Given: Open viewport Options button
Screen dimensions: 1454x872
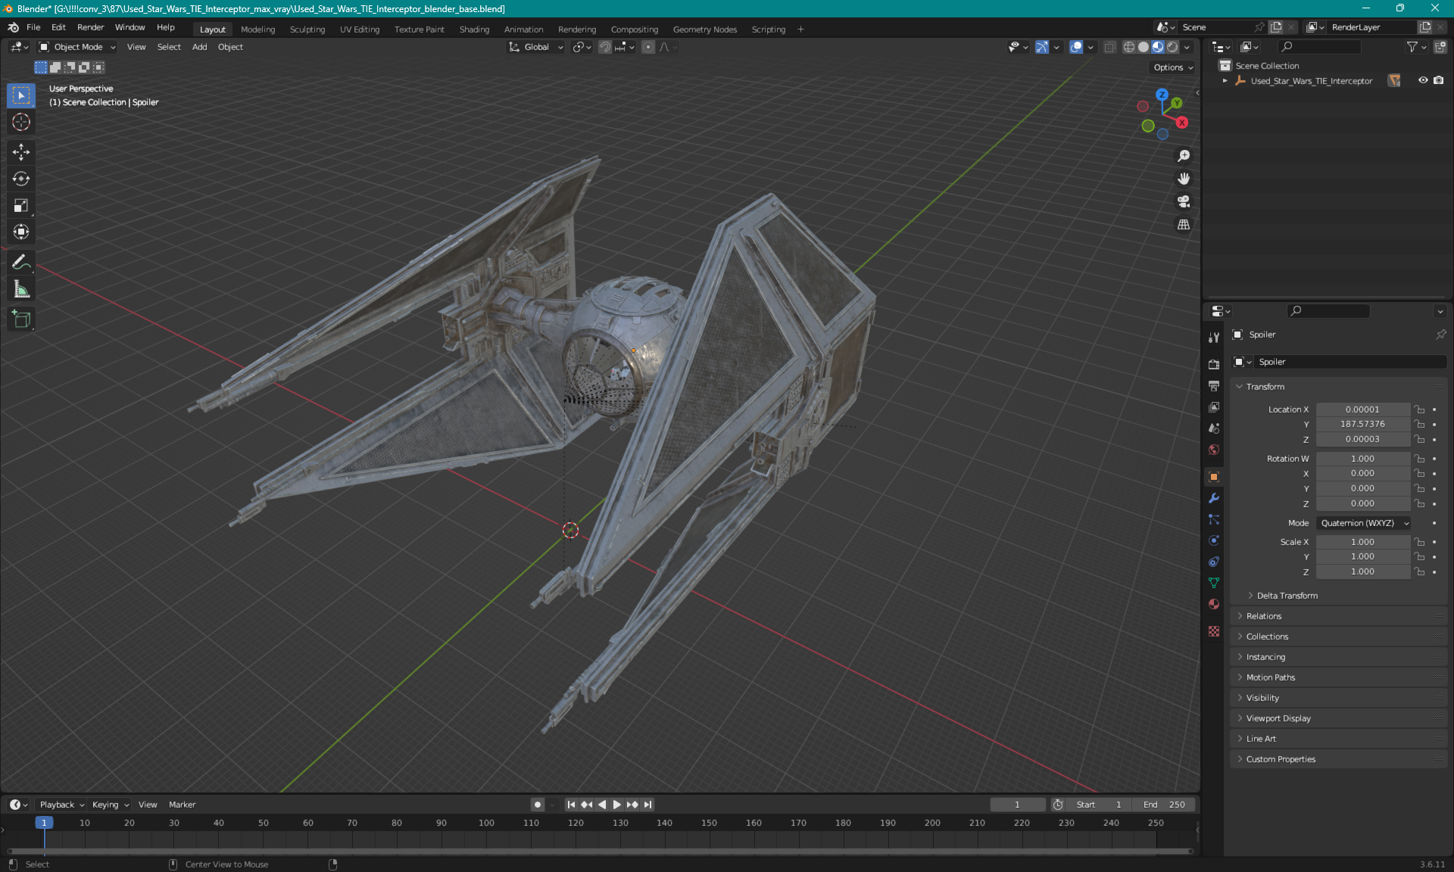Looking at the screenshot, I should [x=1172, y=67].
